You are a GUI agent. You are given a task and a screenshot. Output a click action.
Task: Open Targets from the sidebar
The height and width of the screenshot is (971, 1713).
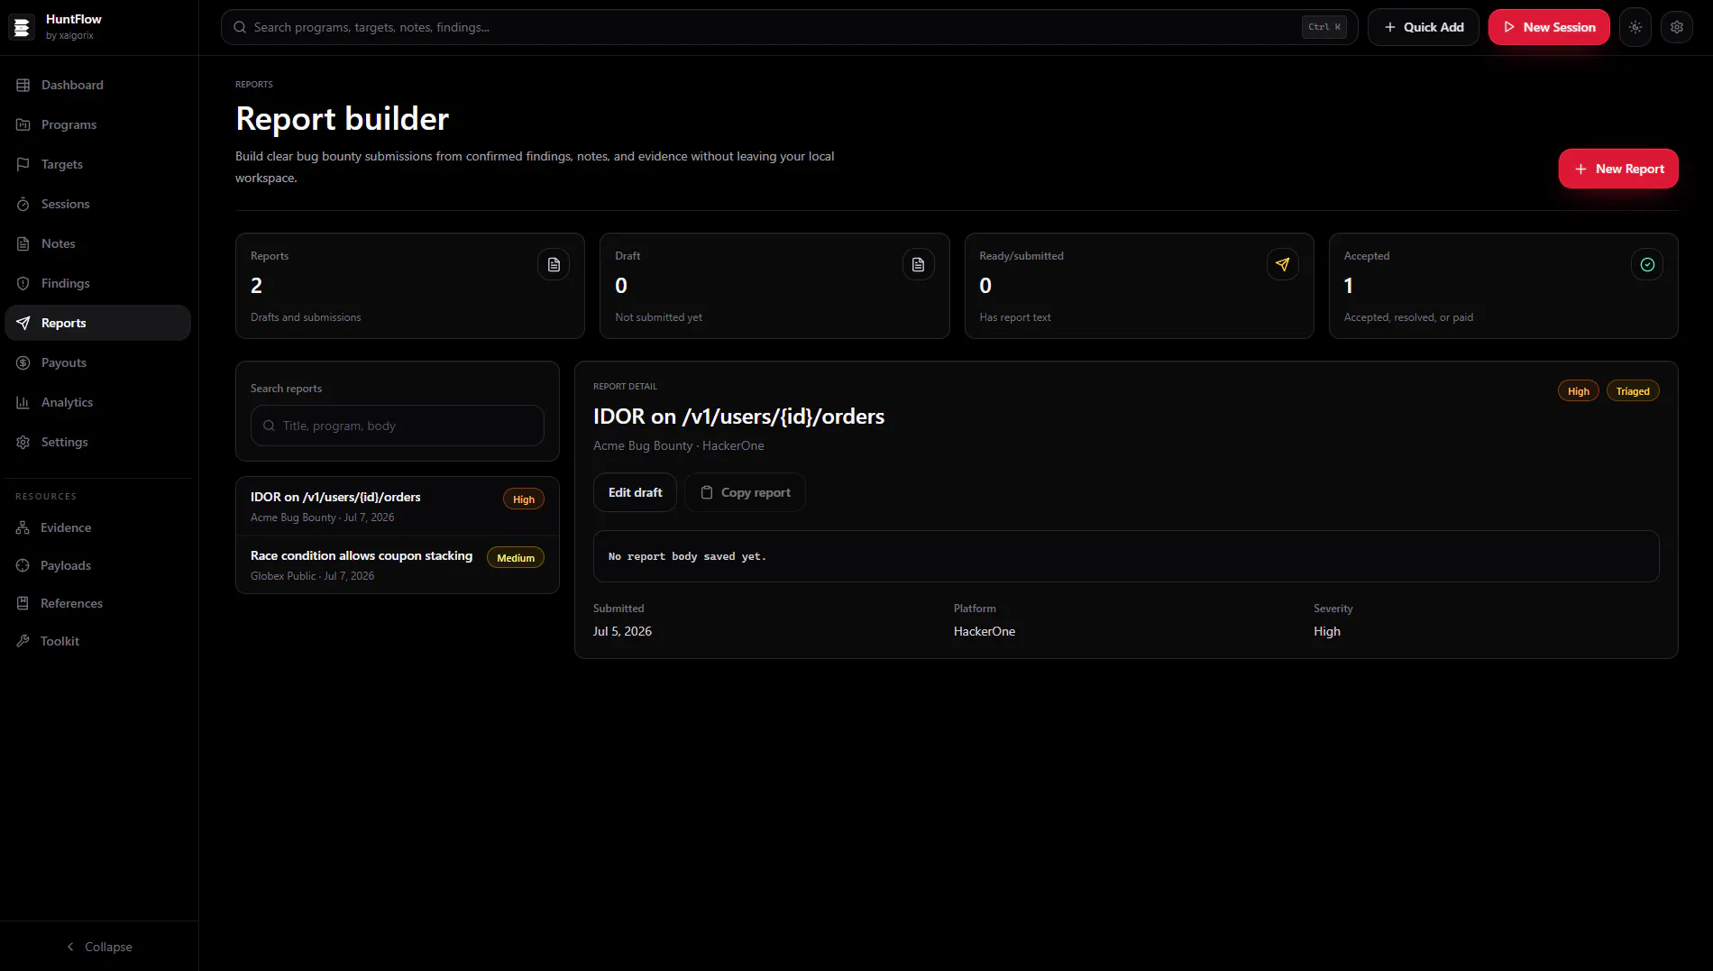[x=97, y=164]
